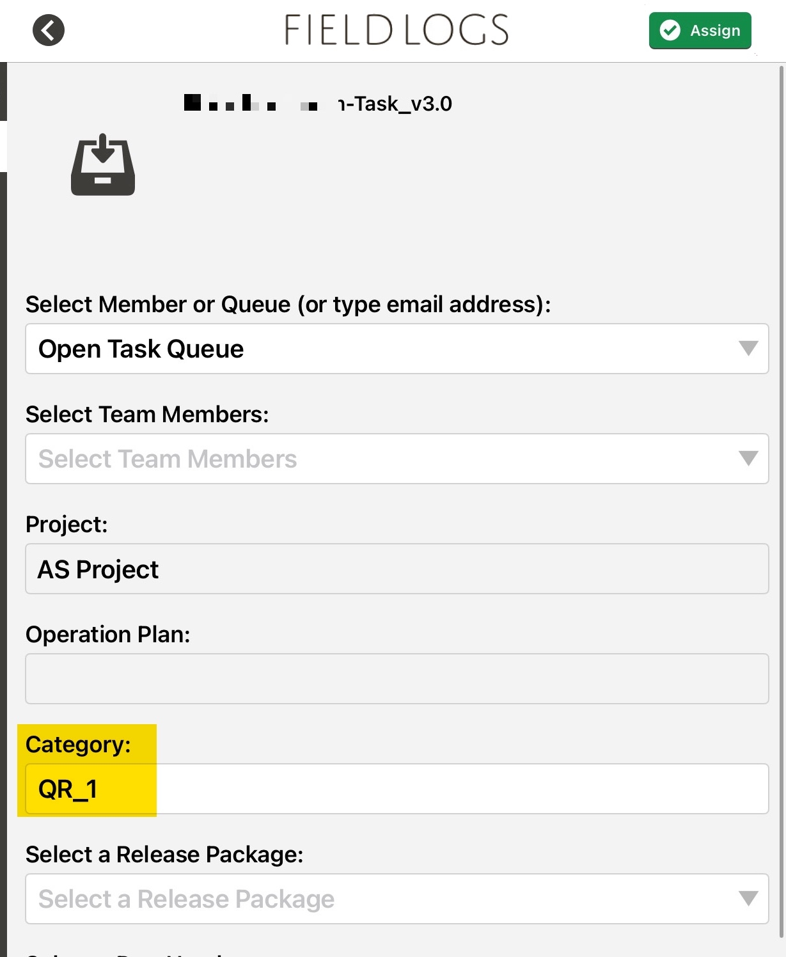Click the FIELD LOGS logo
786x957 pixels.
397,30
